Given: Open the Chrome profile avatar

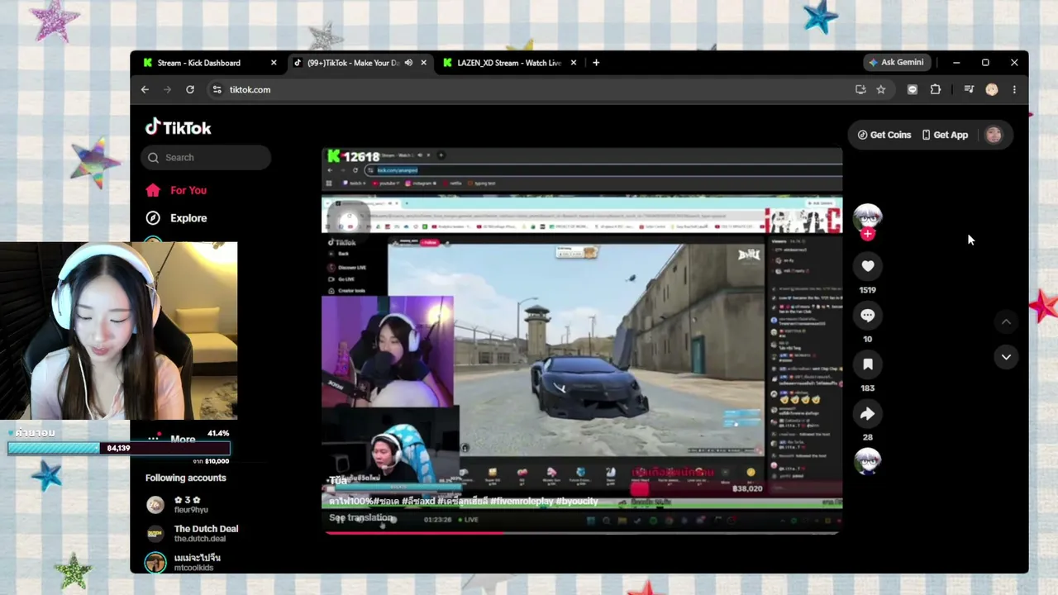Looking at the screenshot, I should 992,89.
